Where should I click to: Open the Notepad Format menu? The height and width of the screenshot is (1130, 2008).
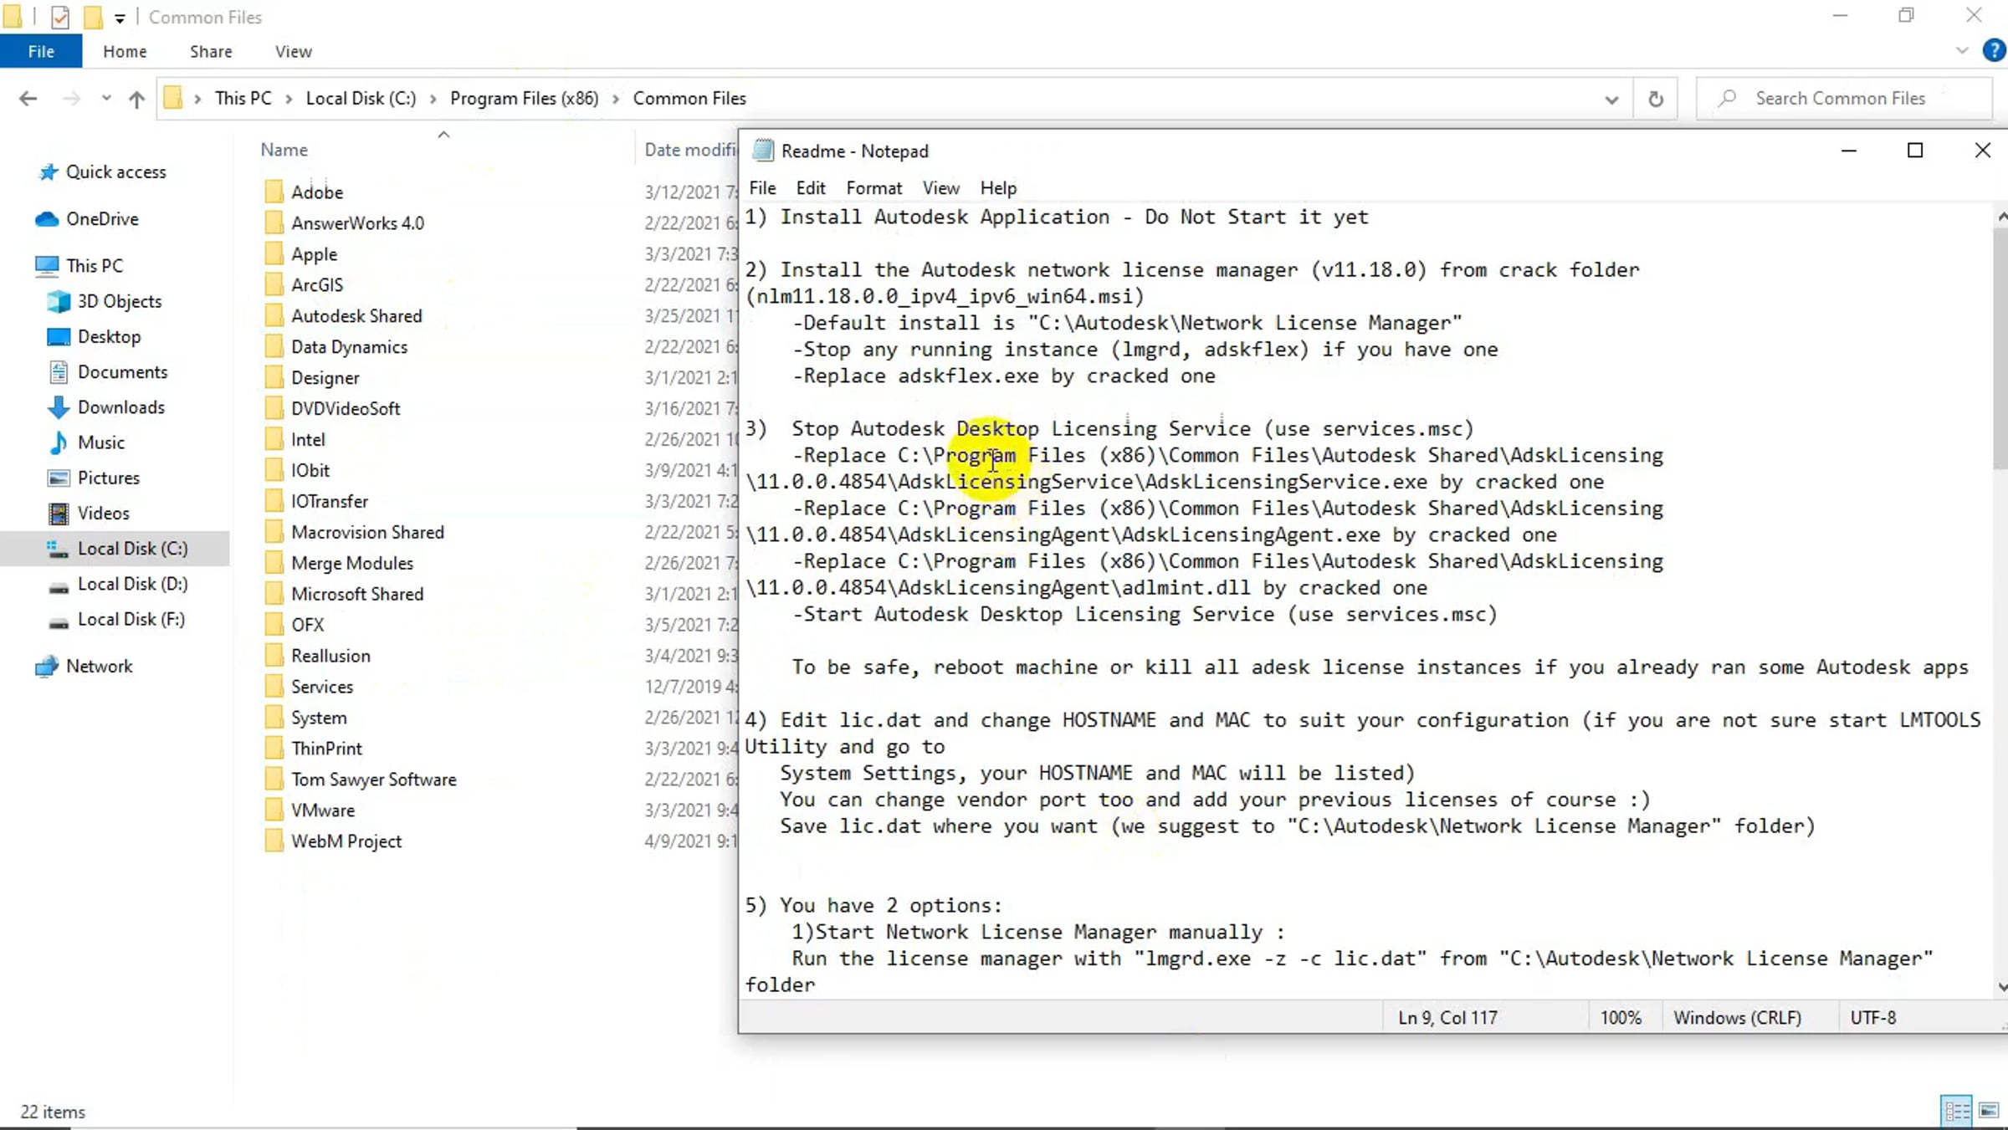coord(873,188)
